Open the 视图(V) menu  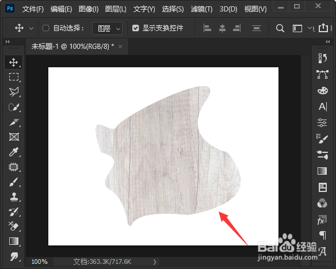pyautogui.click(x=255, y=9)
